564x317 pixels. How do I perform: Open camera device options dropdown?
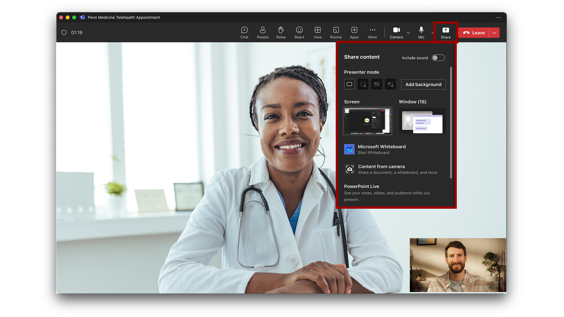click(x=408, y=33)
